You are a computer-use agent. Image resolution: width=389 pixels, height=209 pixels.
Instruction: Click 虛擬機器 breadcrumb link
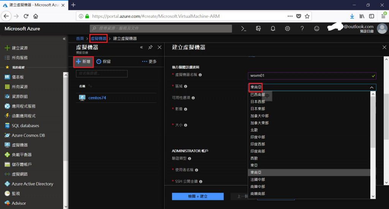tap(98, 39)
